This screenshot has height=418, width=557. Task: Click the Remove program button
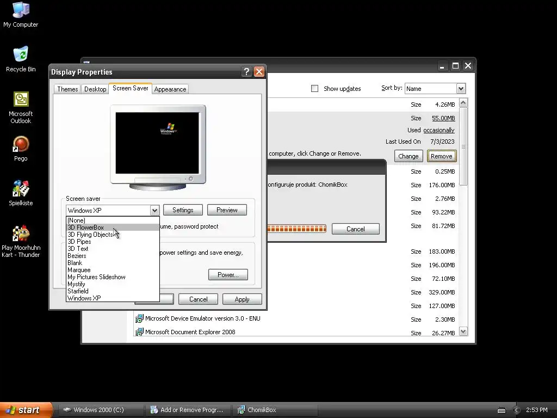(442, 156)
